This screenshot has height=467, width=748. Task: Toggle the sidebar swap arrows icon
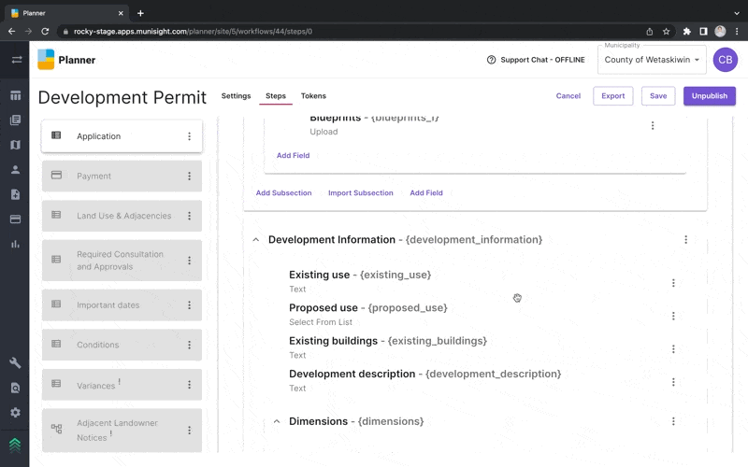(16, 60)
